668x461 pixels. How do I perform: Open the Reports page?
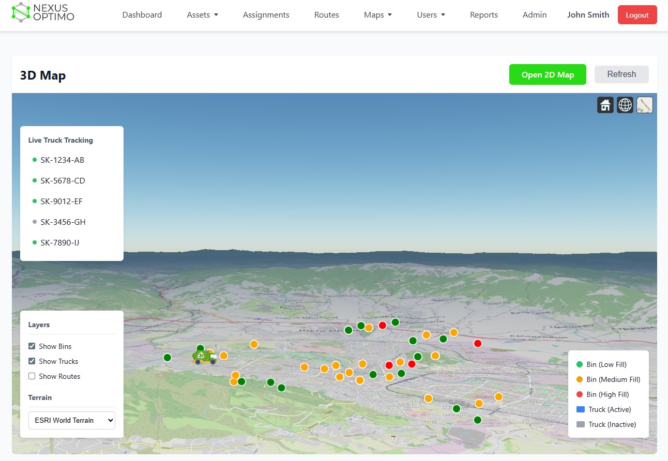(484, 15)
